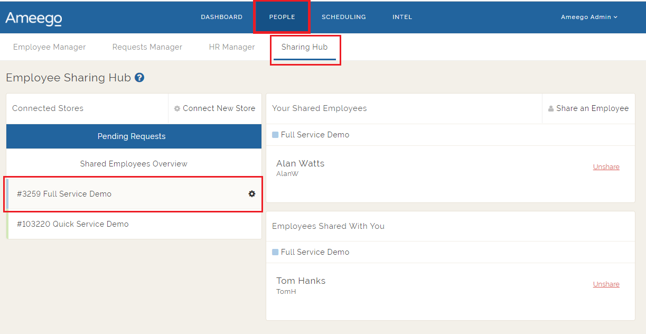Image resolution: width=646 pixels, height=334 pixels.
Task: Open settings gear on #3259 Full Service Demo
Action: point(252,194)
